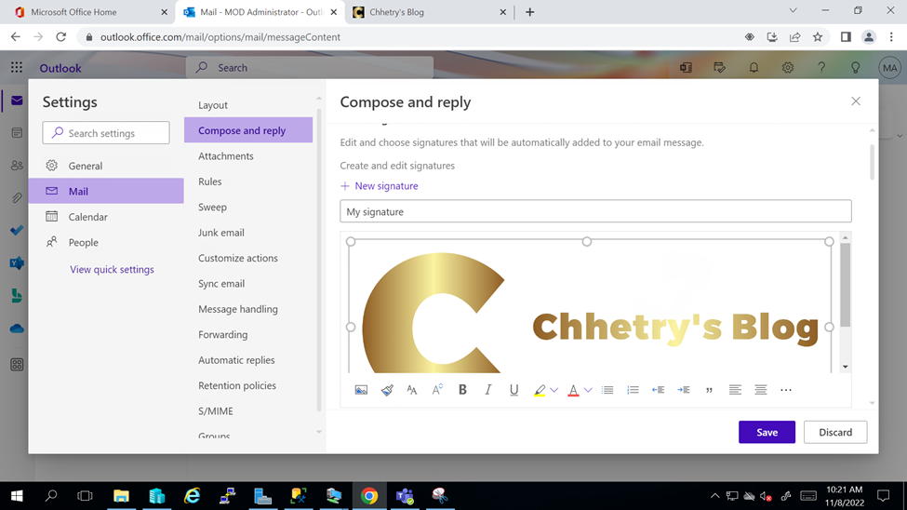Click the signature editor down scroll arrow
Image resolution: width=907 pixels, height=510 pixels.
pyautogui.click(x=845, y=367)
